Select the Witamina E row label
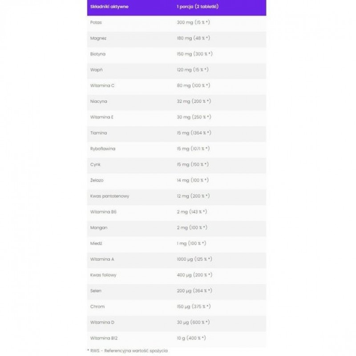 coord(100,117)
